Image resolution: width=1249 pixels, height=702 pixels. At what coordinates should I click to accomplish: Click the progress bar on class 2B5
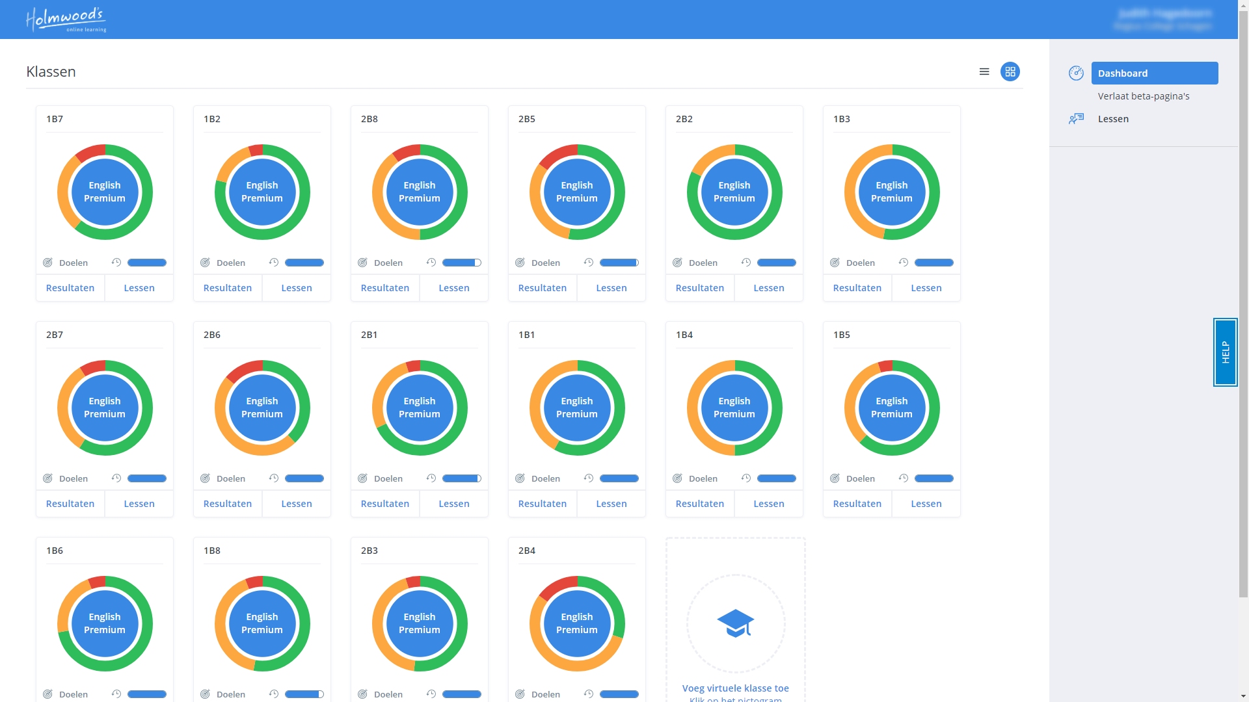tap(619, 263)
